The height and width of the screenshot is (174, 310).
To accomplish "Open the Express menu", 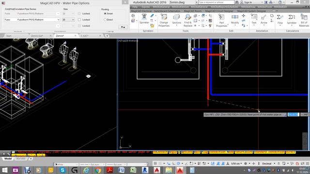I will [x=145, y=7].
